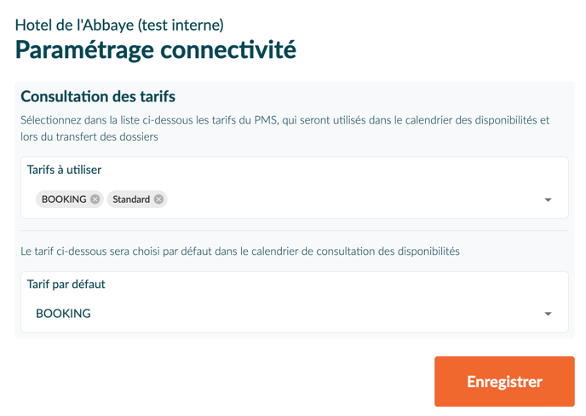Click the Paramétrage connectivité page title
Viewport: 586px width, 416px height.
pyautogui.click(x=155, y=50)
